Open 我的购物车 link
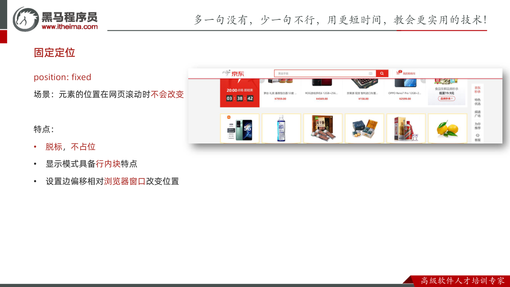The width and height of the screenshot is (510, 287). pos(409,73)
